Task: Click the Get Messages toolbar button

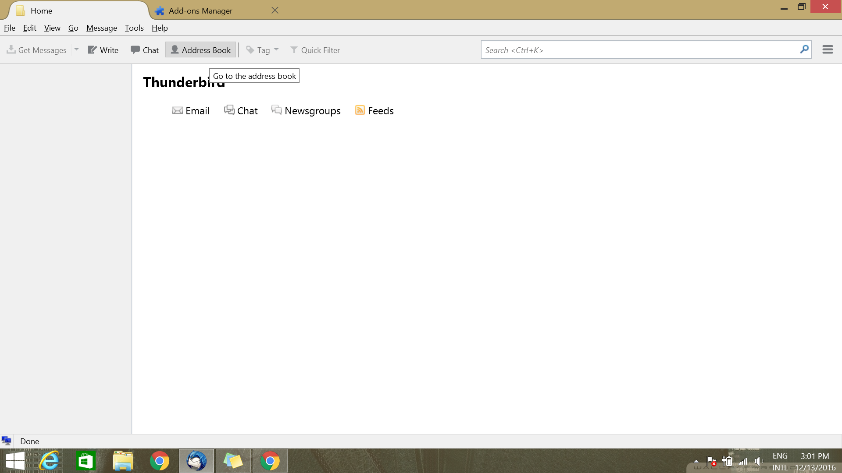Action: [x=37, y=50]
